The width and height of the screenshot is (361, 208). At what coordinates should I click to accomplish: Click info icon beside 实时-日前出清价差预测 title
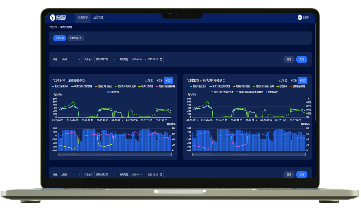[84, 81]
